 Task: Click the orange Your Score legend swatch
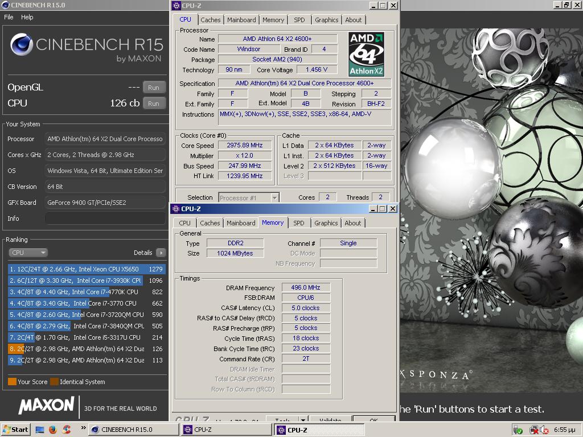12,382
